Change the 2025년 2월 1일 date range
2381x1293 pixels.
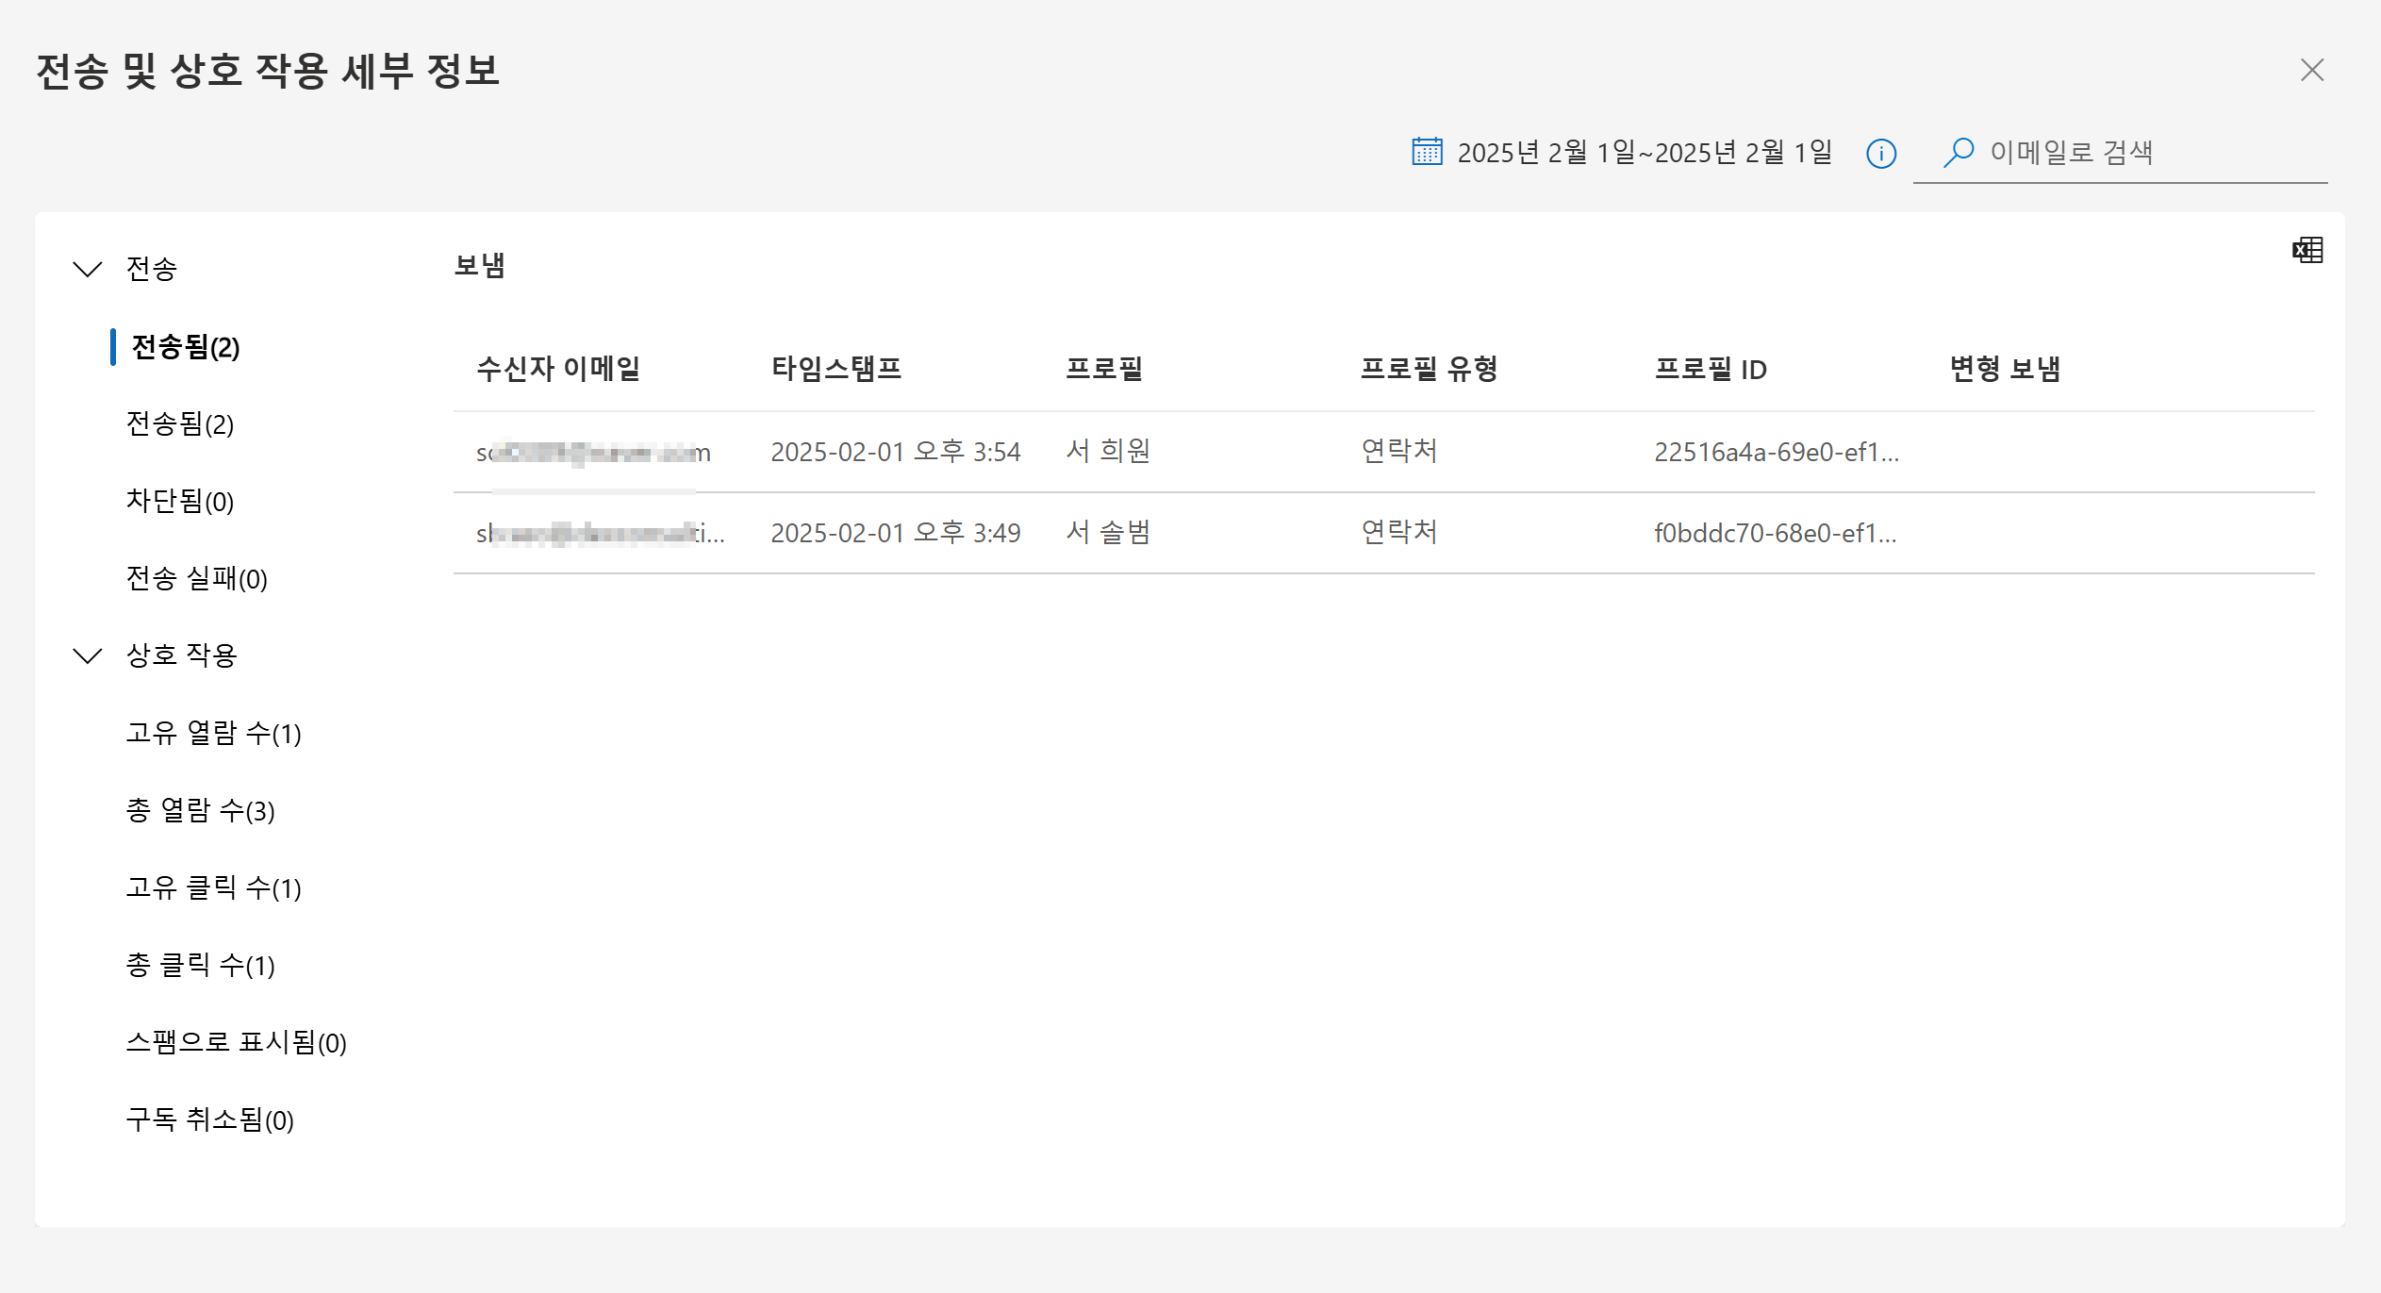point(1644,153)
